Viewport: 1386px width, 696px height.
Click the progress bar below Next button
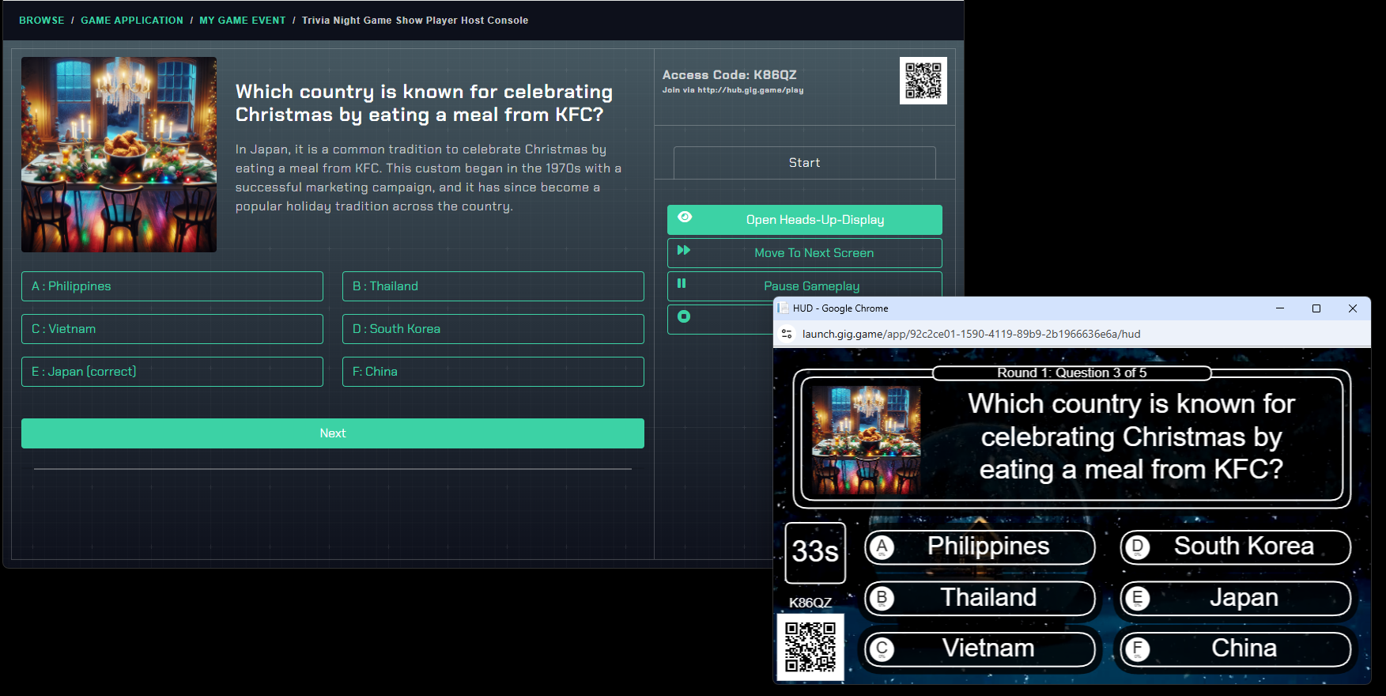pyautogui.click(x=332, y=469)
